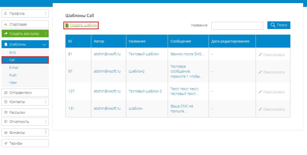Expand the Финансы chevron

tap(46, 132)
